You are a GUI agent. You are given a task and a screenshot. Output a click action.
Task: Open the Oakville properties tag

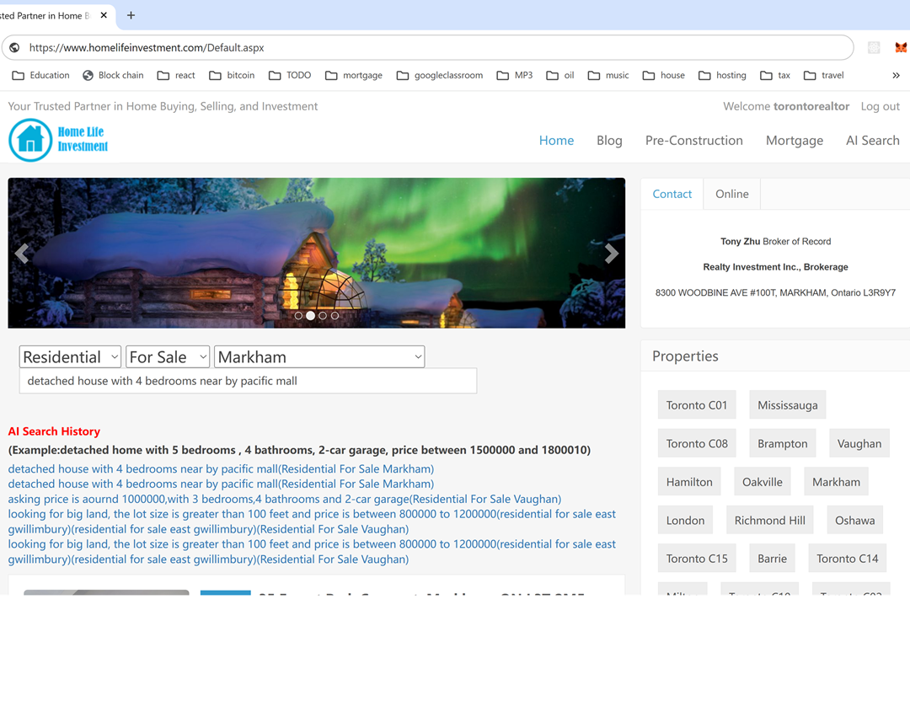click(x=763, y=482)
